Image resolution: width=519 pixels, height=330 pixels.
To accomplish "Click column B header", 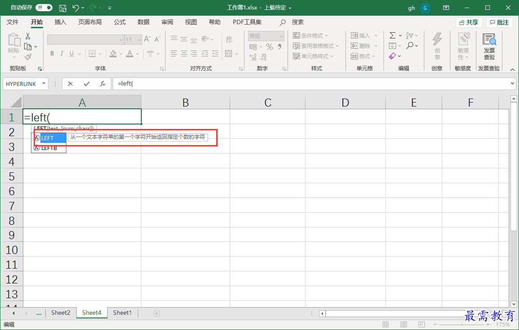I will (185, 103).
